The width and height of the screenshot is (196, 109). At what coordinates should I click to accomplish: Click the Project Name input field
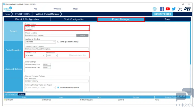(57, 29)
